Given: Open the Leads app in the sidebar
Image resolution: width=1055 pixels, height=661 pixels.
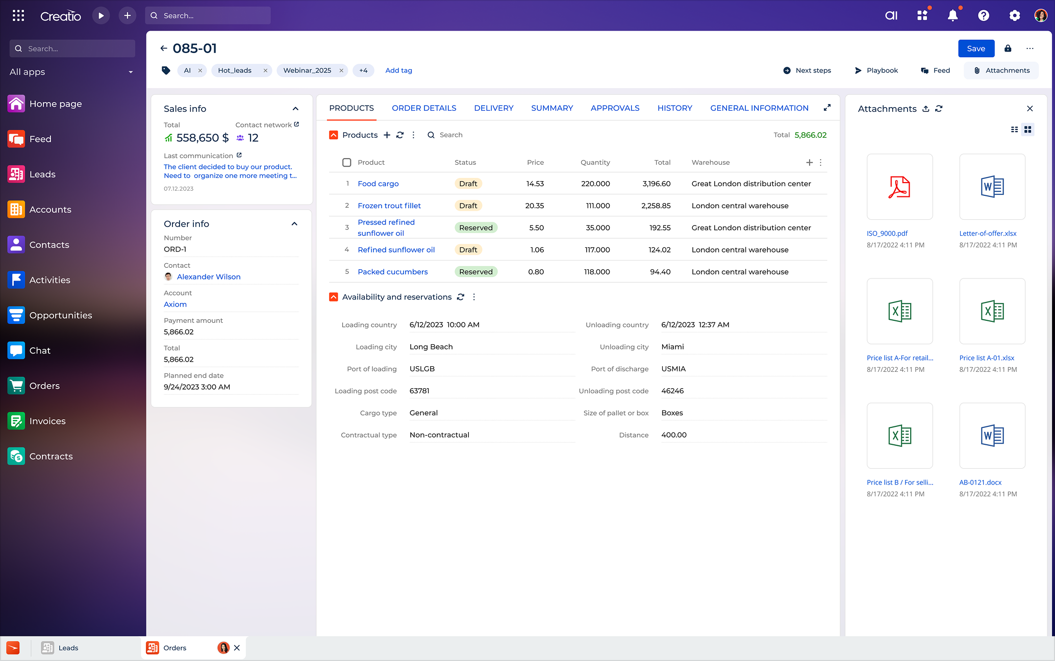Looking at the screenshot, I should tap(42, 174).
